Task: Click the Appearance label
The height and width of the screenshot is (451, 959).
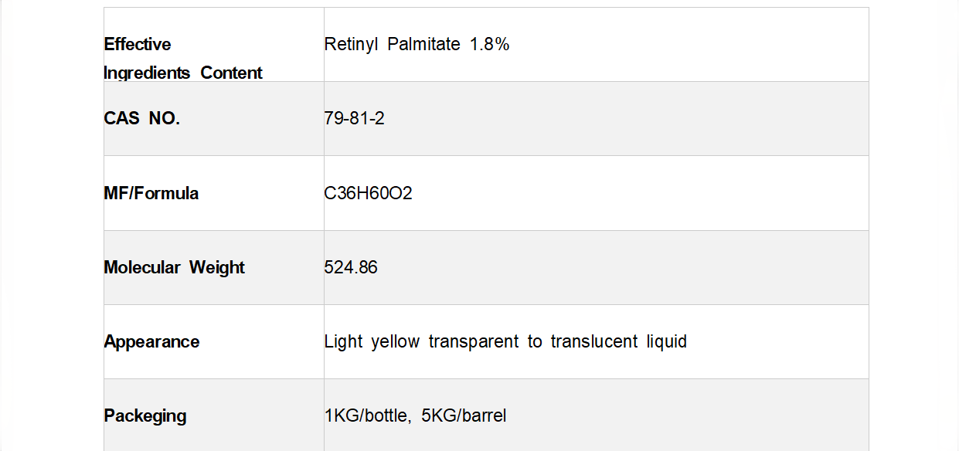Action: (x=151, y=341)
